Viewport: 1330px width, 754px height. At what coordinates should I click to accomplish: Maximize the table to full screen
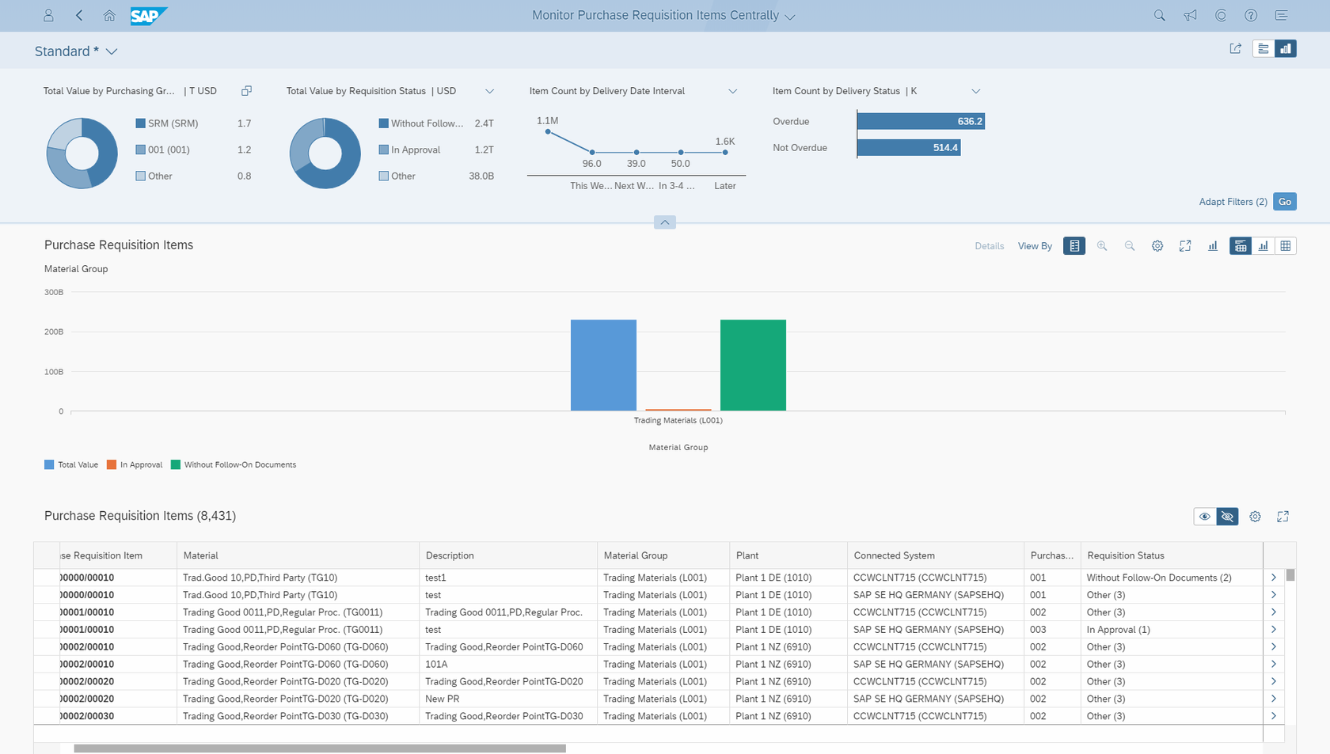(1282, 517)
